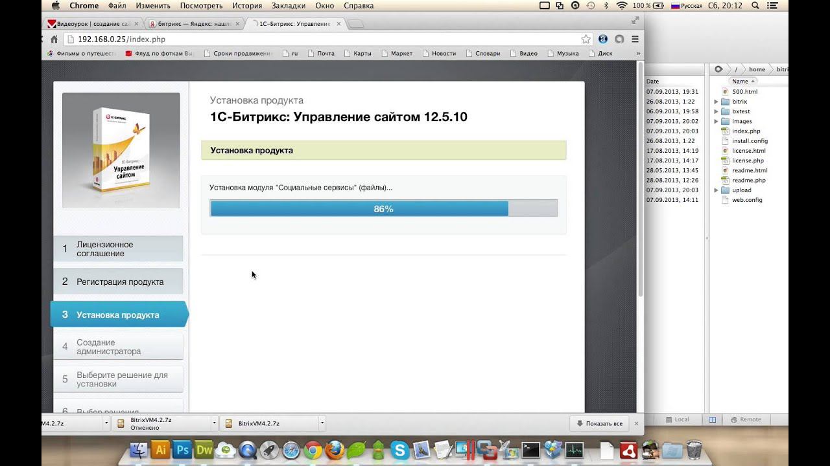The height and width of the screenshot is (466, 830).
Task: Click the 1С-Битрикс product box image
Action: 121,150
